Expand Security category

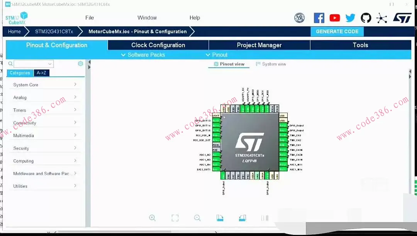point(45,148)
